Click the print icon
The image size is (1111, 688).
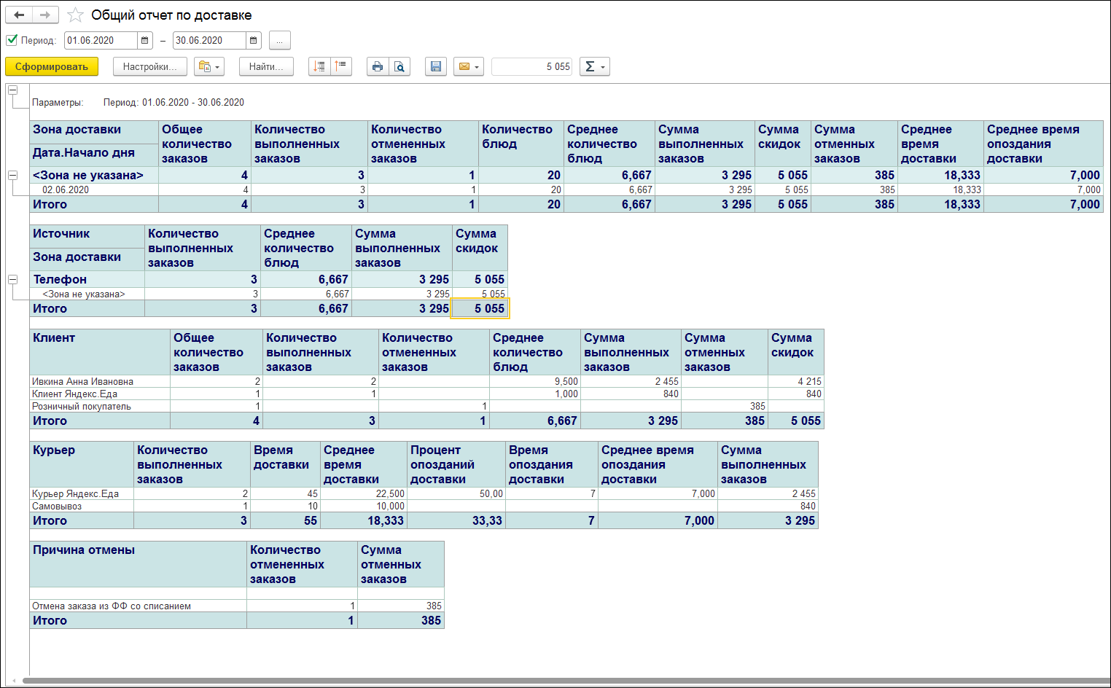pos(377,66)
